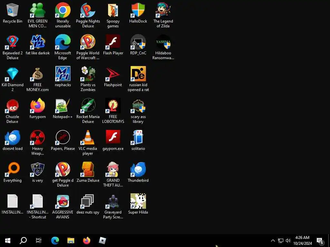Image resolution: width=330 pixels, height=247 pixels.
Task: Click the Kill Diamond 2 gem icon
Action: tap(13, 74)
